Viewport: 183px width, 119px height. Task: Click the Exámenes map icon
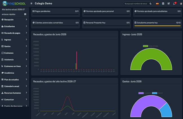(3, 53)
